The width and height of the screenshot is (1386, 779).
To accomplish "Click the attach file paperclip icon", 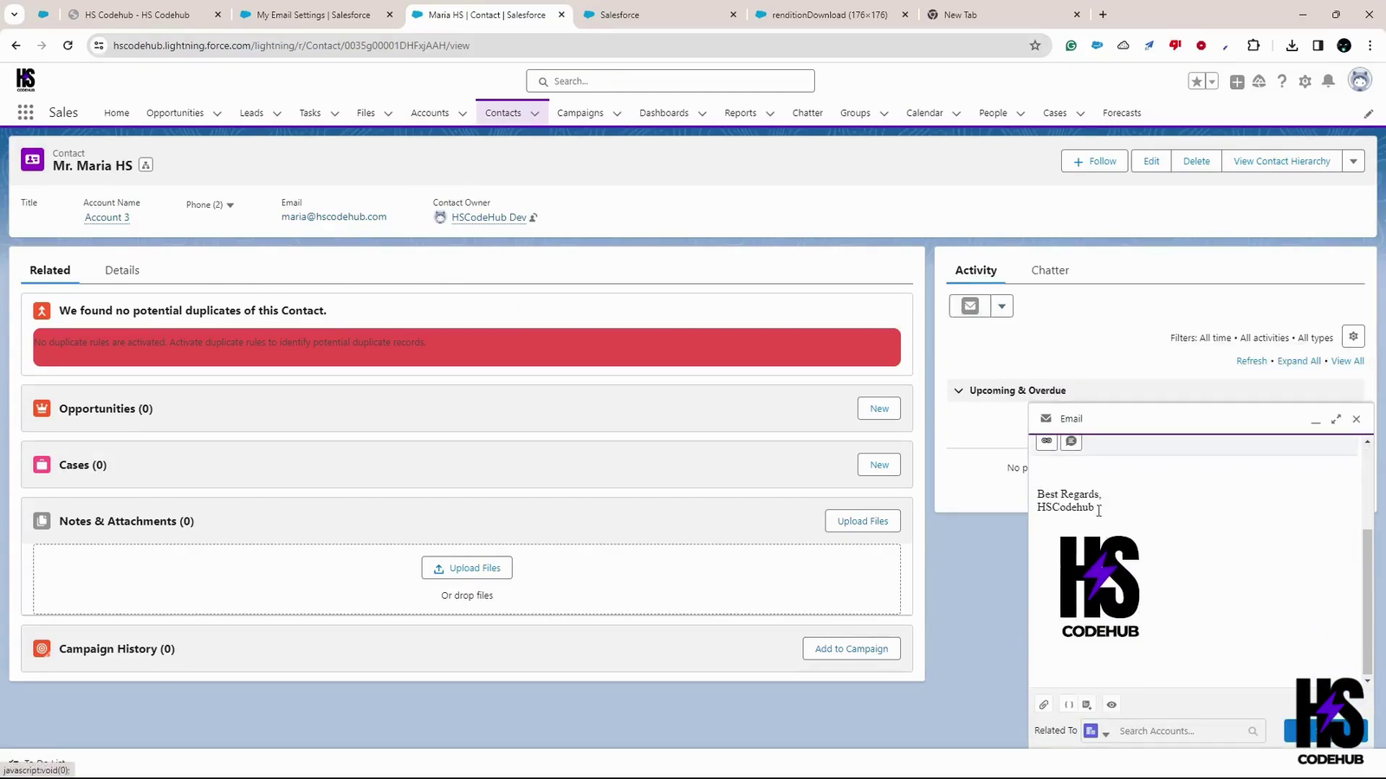I will coord(1044,705).
